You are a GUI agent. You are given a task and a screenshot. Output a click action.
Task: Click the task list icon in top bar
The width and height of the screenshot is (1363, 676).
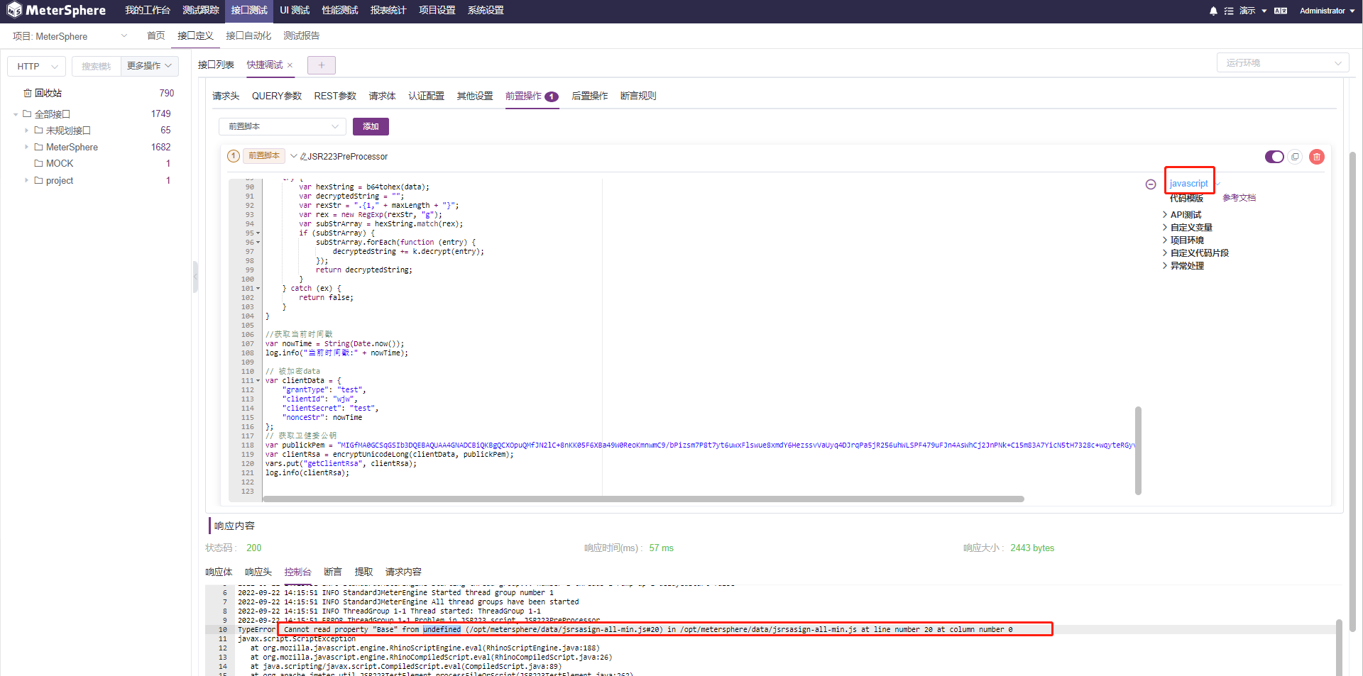pos(1230,11)
